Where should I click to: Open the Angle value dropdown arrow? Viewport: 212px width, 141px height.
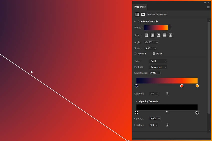coord(157,42)
